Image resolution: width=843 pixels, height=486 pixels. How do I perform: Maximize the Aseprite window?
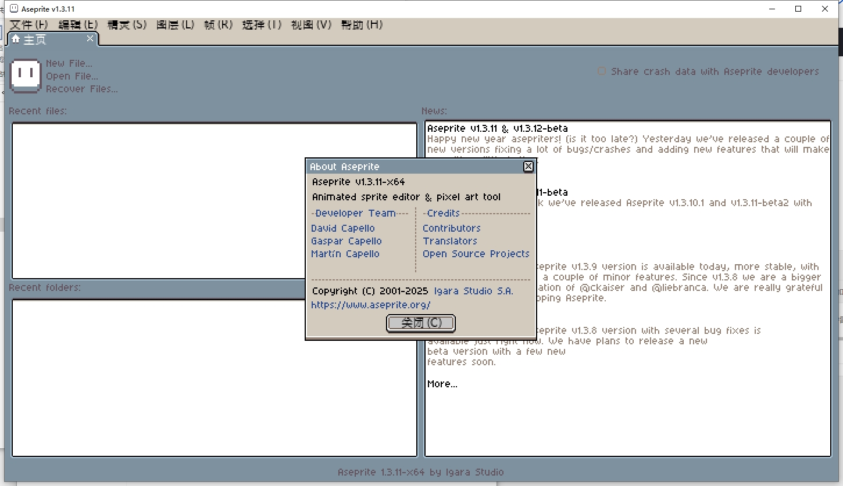(798, 9)
